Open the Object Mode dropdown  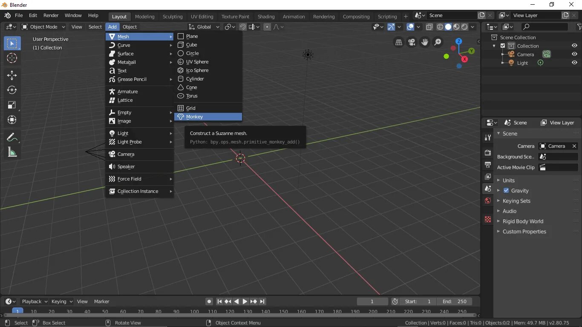[x=43, y=27]
